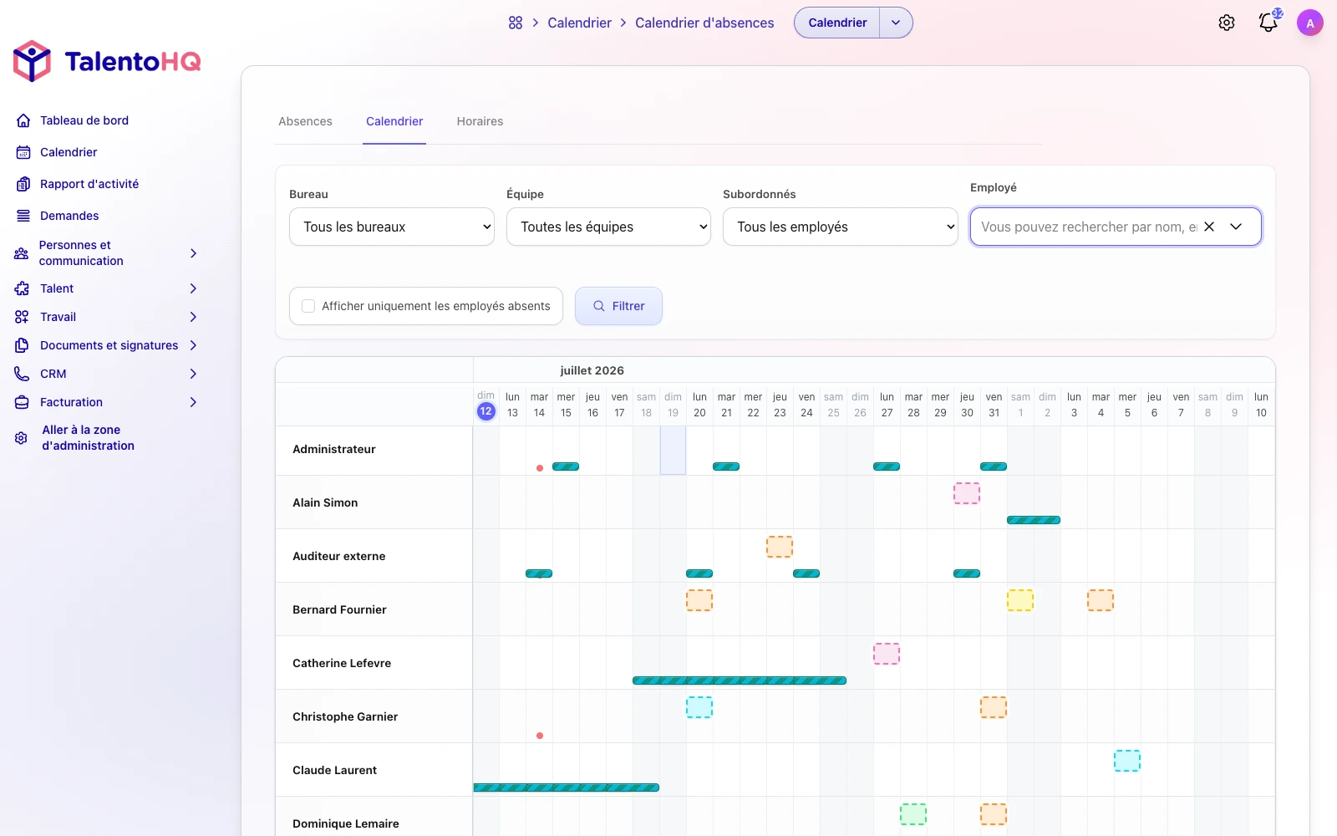Clear the Employé search field with X

click(x=1209, y=227)
